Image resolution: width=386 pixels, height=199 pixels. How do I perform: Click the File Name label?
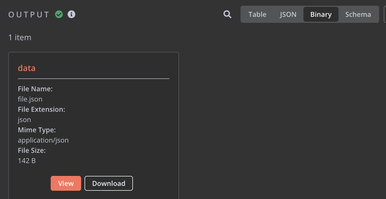coord(35,89)
